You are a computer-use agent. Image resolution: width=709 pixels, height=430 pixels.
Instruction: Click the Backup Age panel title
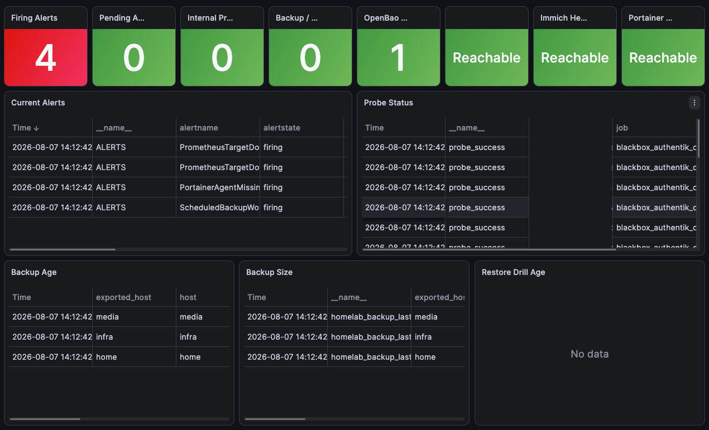pos(33,272)
